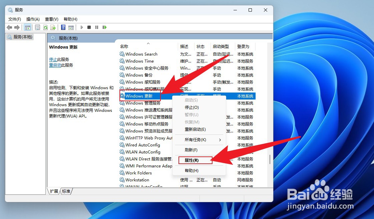This screenshot has height=219, width=374.
Task: Click the Forward arrow in the toolbar
Action: [x=17, y=27]
